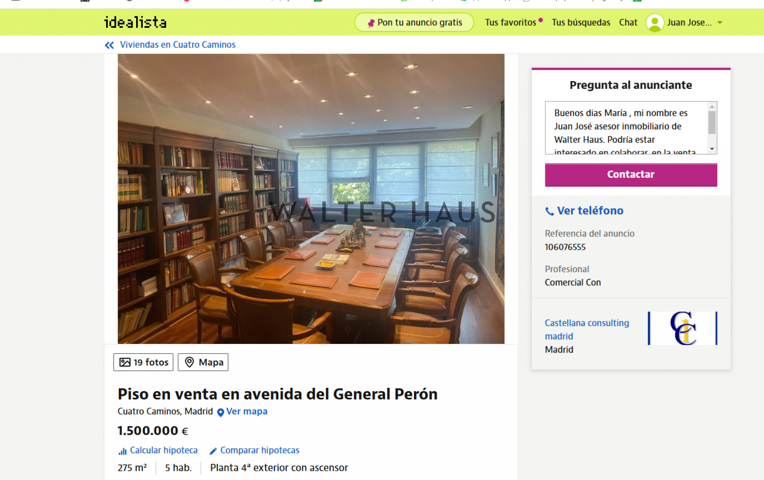
Task: Open Tus búsquedas menu item
Action: coord(581,22)
